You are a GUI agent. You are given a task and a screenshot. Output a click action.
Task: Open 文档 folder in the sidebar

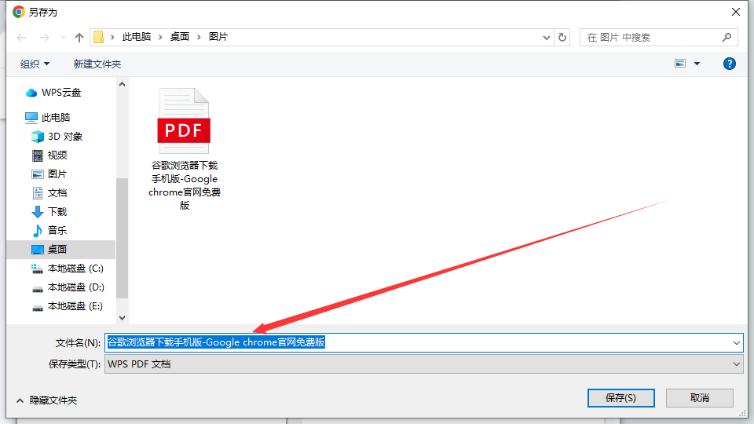tap(49, 193)
